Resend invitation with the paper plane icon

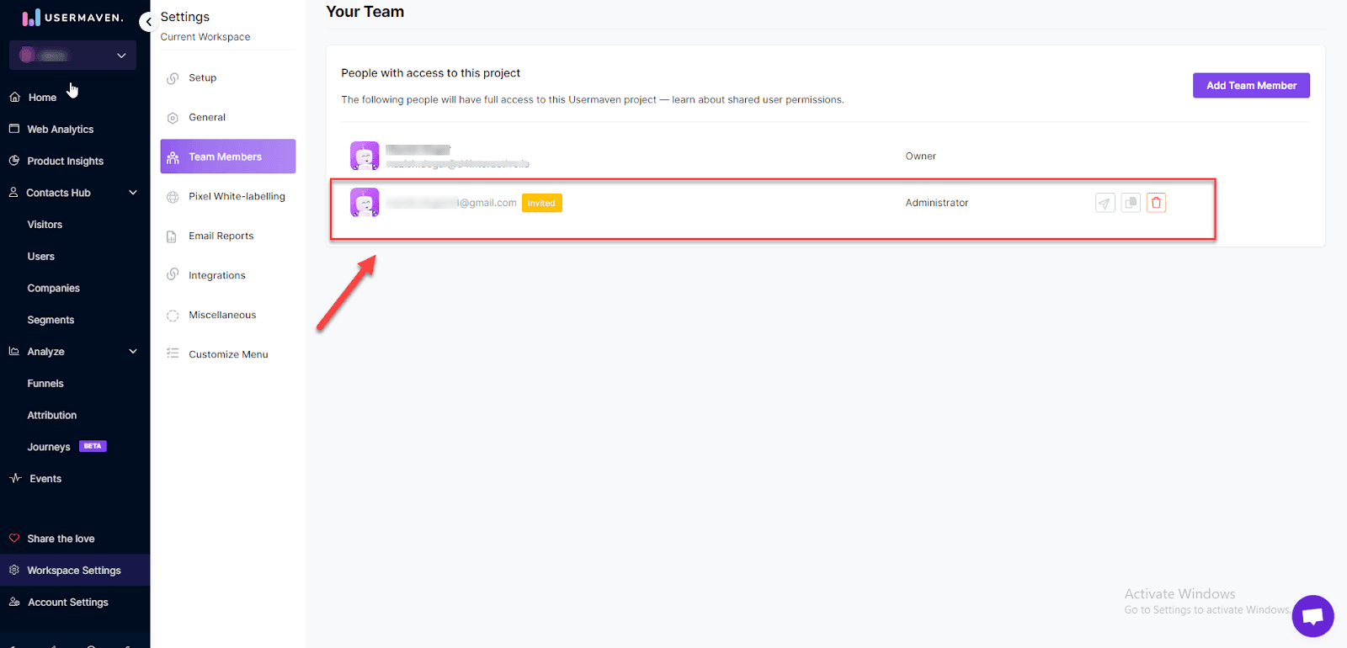(x=1105, y=203)
